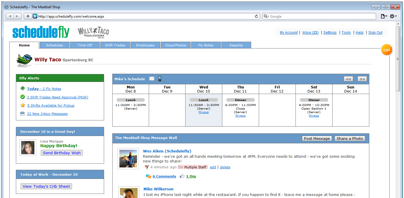Click delete on Wes Aiken's message
This screenshot has height=198, width=404.
pos(225,167)
